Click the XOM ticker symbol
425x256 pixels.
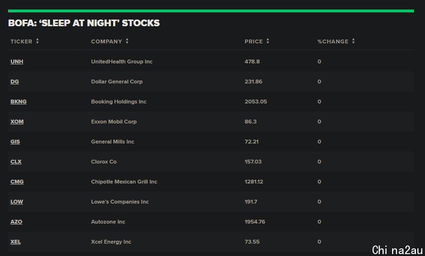click(17, 122)
